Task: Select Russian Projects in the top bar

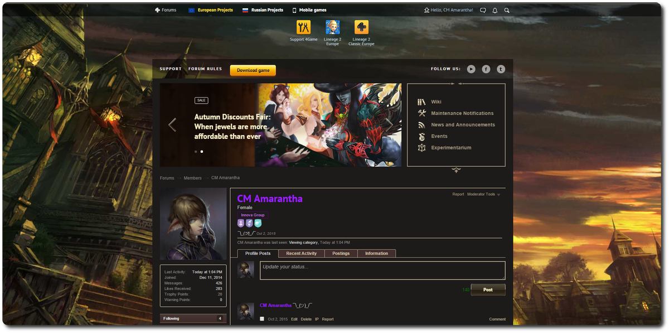Action: pos(263,10)
